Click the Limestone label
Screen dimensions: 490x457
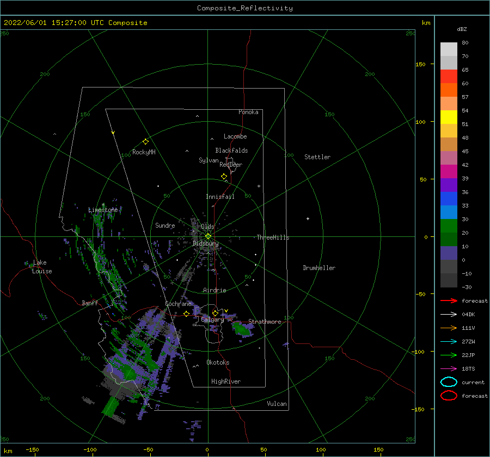103,210
